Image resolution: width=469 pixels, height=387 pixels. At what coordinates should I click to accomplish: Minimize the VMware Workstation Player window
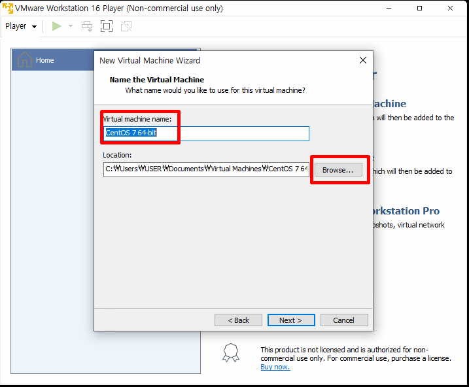pos(389,8)
